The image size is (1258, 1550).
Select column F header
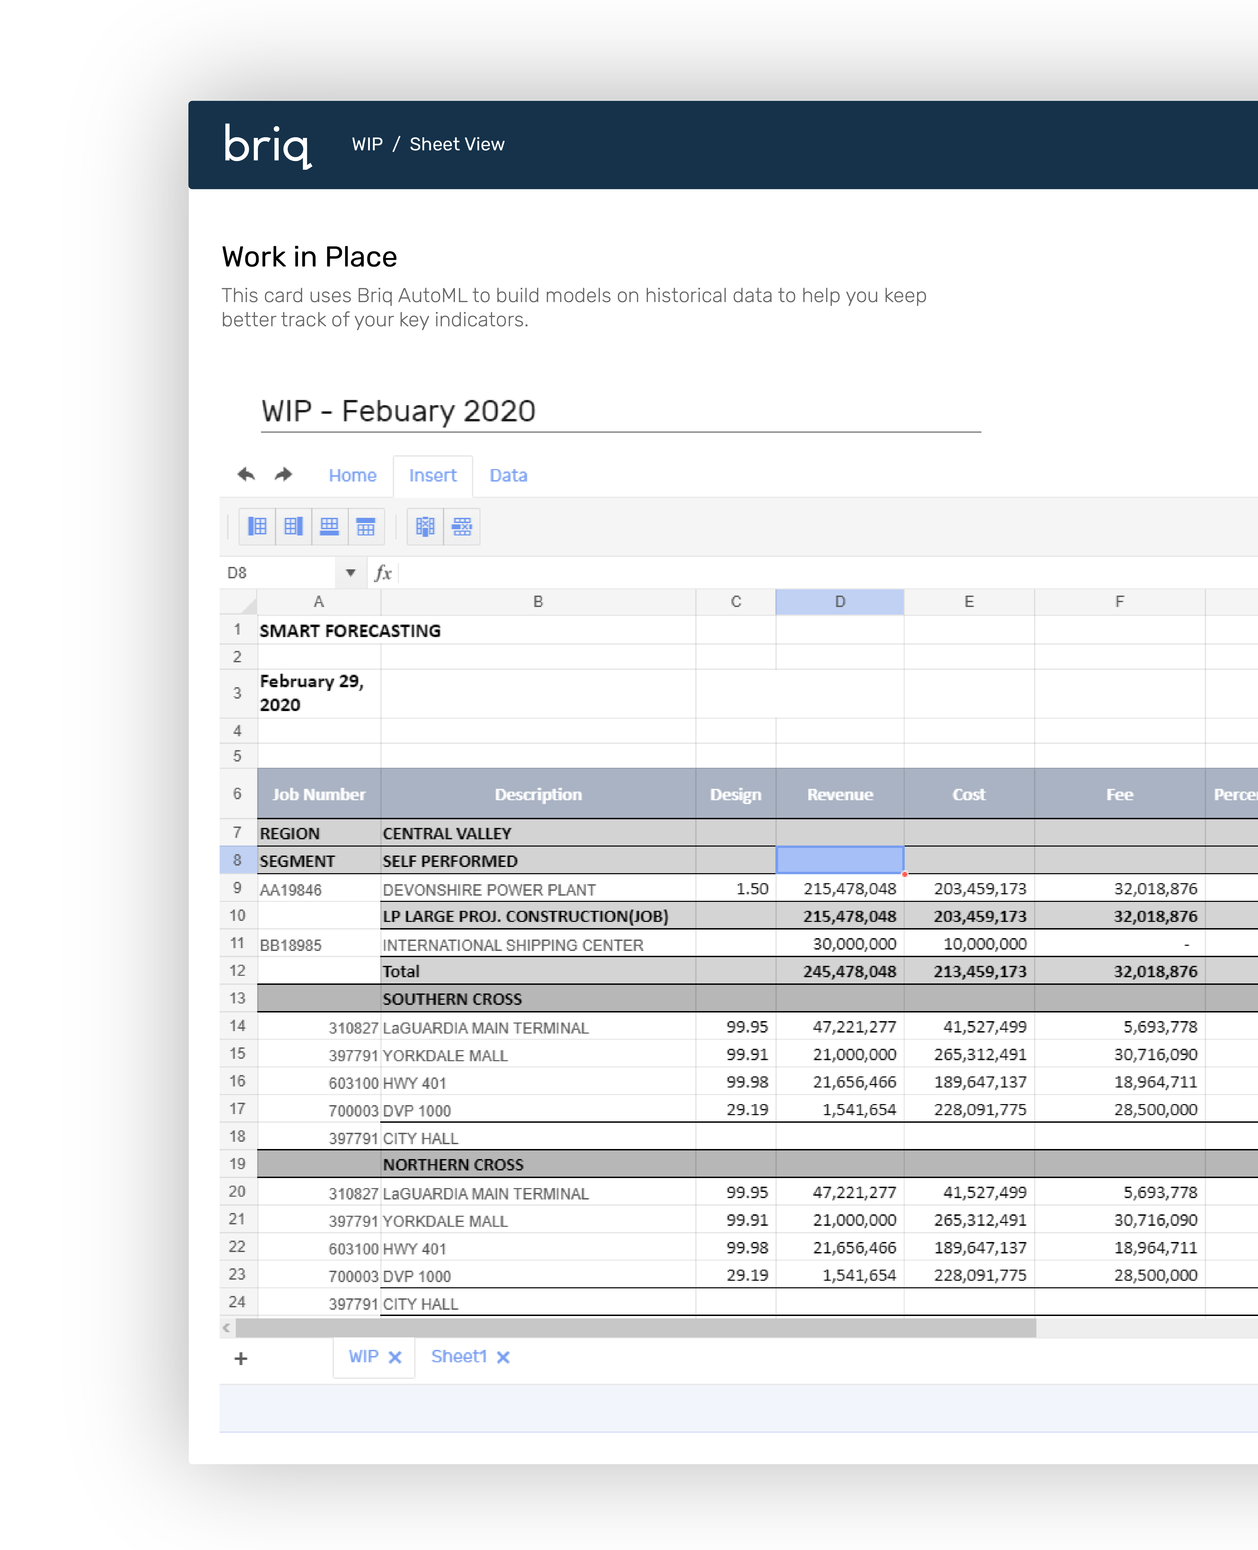click(1120, 602)
